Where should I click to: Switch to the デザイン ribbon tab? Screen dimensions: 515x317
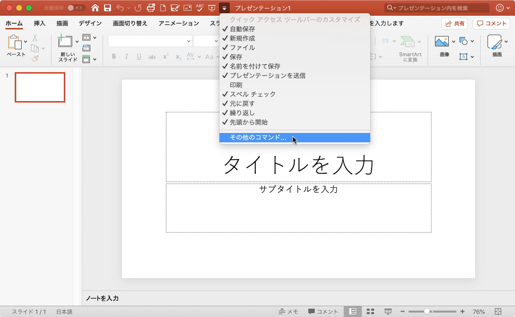pos(90,23)
